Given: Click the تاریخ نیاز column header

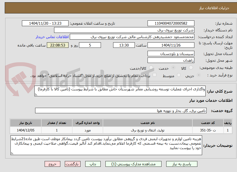Looking at the screenshot, I should (25, 123).
